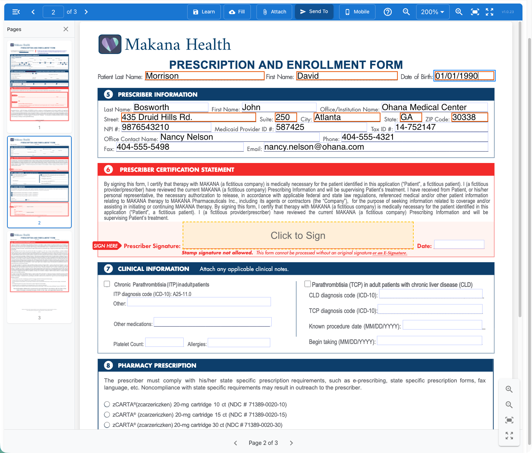Viewport: 532px width, 453px height.
Task: Click the signature Date field
Action: pyautogui.click(x=459, y=244)
